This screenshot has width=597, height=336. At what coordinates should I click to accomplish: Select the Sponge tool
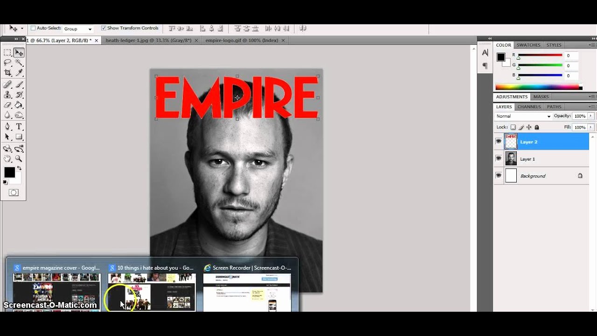(19, 115)
